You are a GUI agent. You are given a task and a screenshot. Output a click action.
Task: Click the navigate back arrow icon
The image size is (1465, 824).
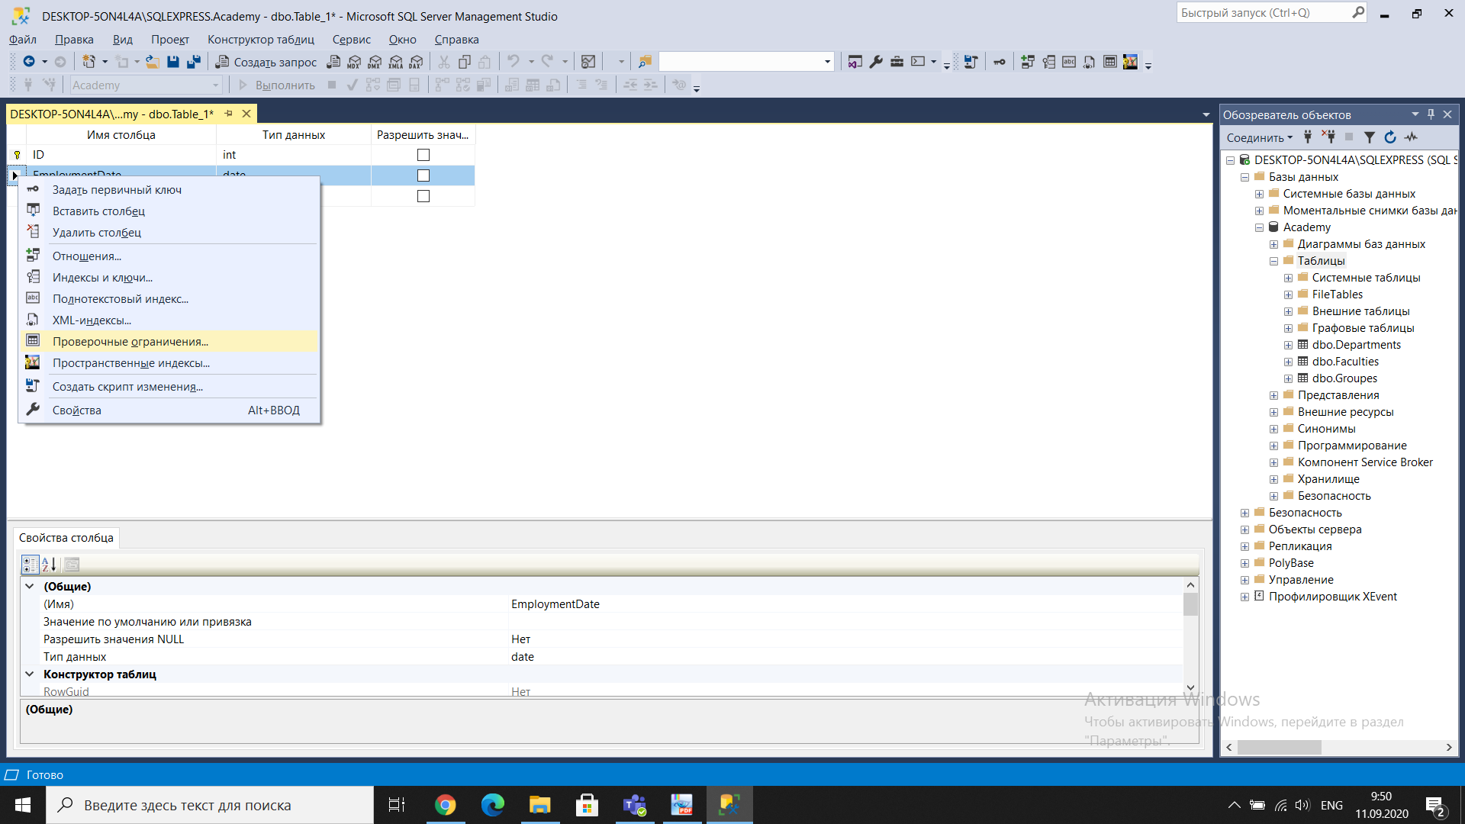[x=29, y=62]
